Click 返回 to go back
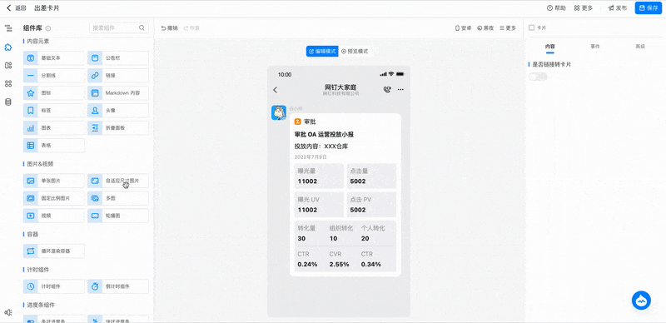This screenshot has height=323, width=666. coord(16,8)
